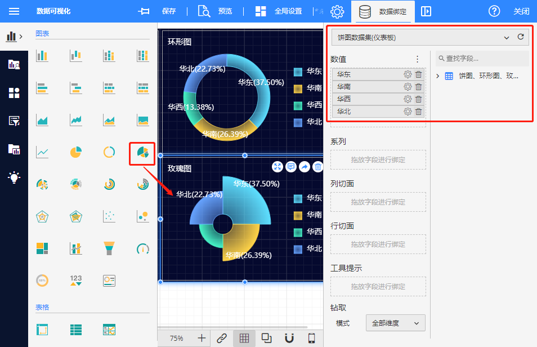Click the 查找字段 search field
537x347 pixels.
pos(483,58)
